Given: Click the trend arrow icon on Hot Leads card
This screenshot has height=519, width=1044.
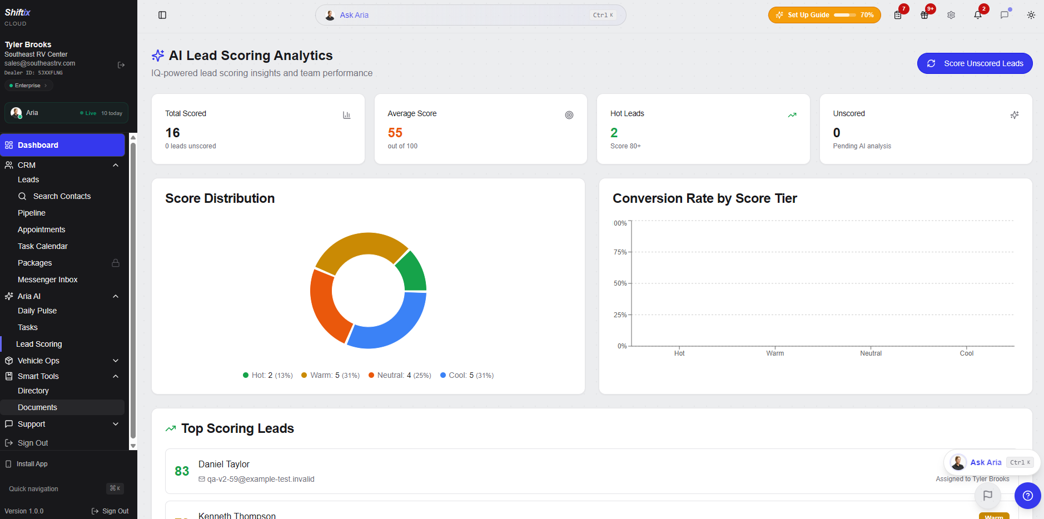Looking at the screenshot, I should click(x=792, y=115).
